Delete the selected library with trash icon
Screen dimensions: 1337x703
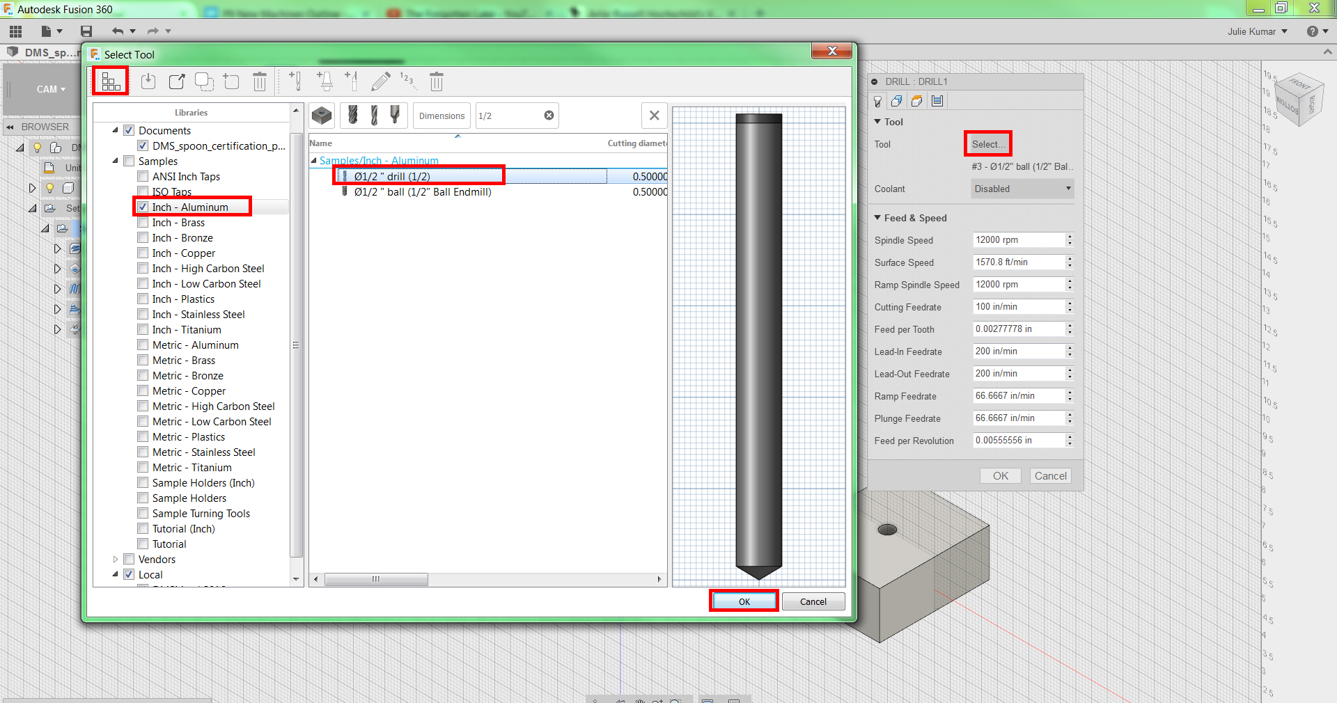coord(260,81)
